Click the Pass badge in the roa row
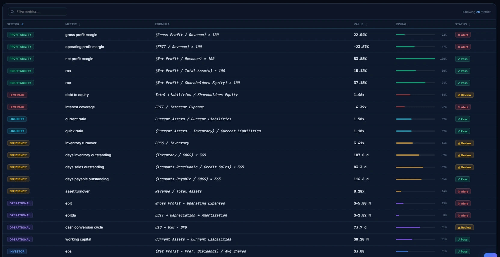500x257 pixels. point(462,71)
